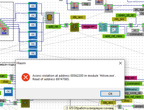Select the counter element left of log
Image resolution: width=144 pixels, height=110 pixels.
click(75, 7)
